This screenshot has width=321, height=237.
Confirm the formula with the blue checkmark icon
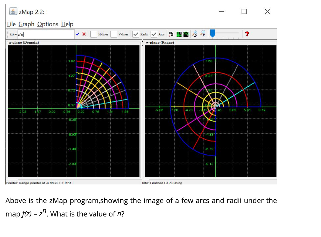point(78,34)
